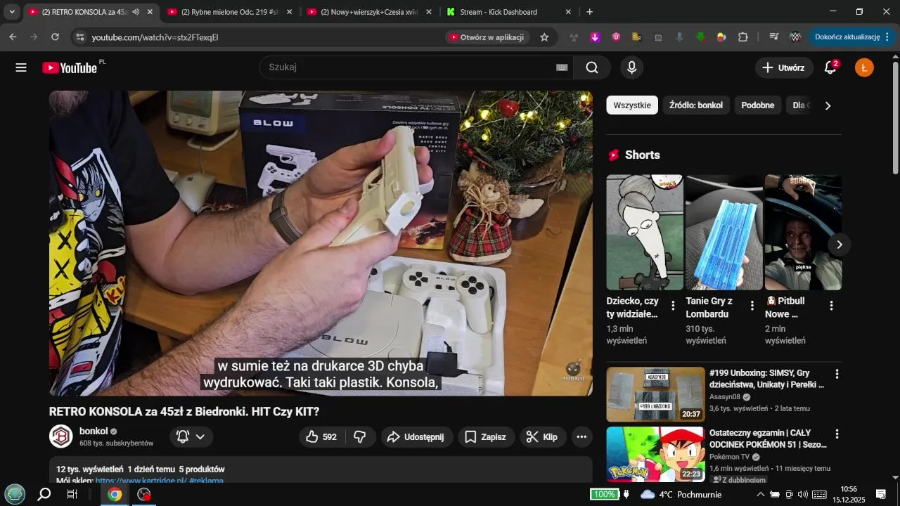Go back to the previous page
The image size is (900, 506).
13,37
